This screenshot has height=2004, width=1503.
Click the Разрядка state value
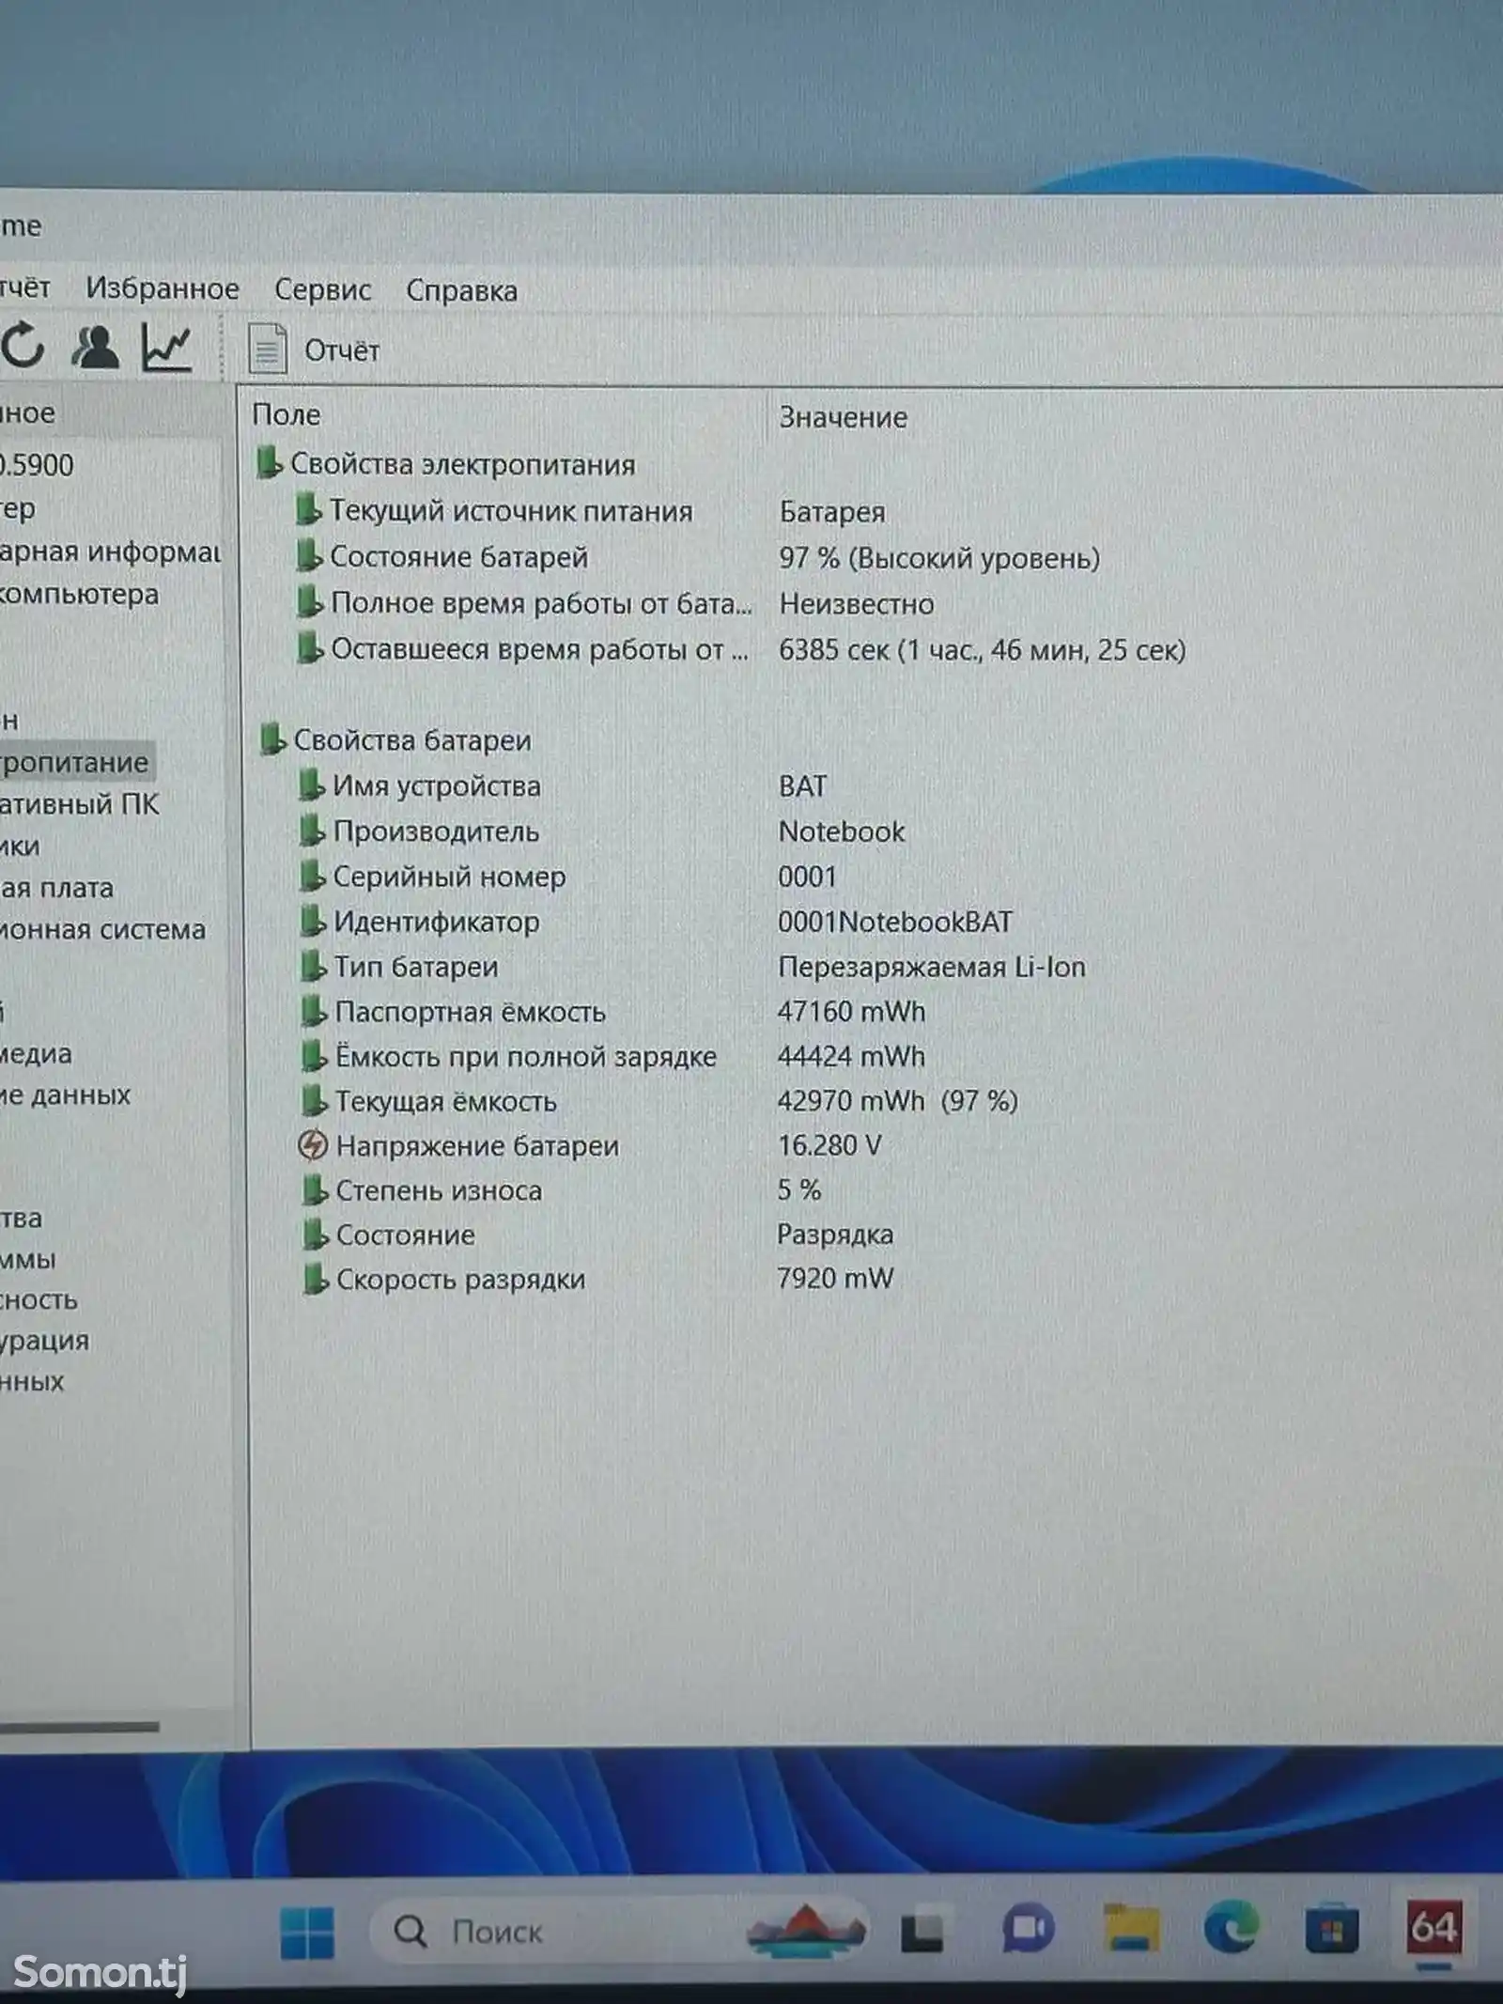pos(835,1234)
